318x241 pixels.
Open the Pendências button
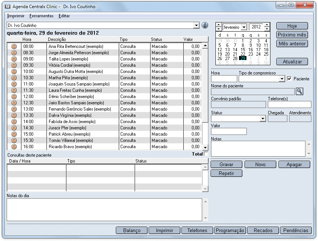[x=296, y=230]
